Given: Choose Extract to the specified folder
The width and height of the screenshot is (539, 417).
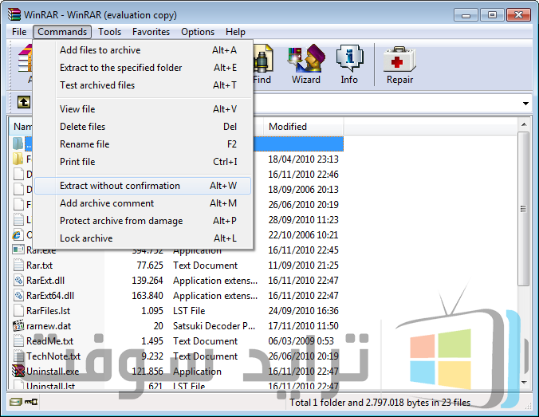Looking at the screenshot, I should tap(143, 68).
